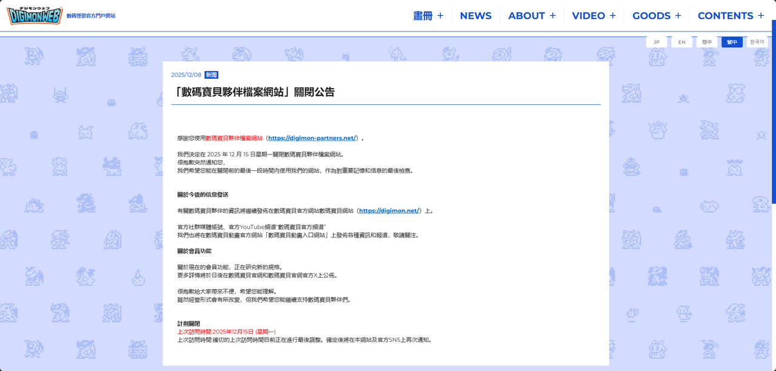The height and width of the screenshot is (371, 776).
Task: Click the red 上次訪問時間 2025年12月15日 line
Action: [226, 332]
